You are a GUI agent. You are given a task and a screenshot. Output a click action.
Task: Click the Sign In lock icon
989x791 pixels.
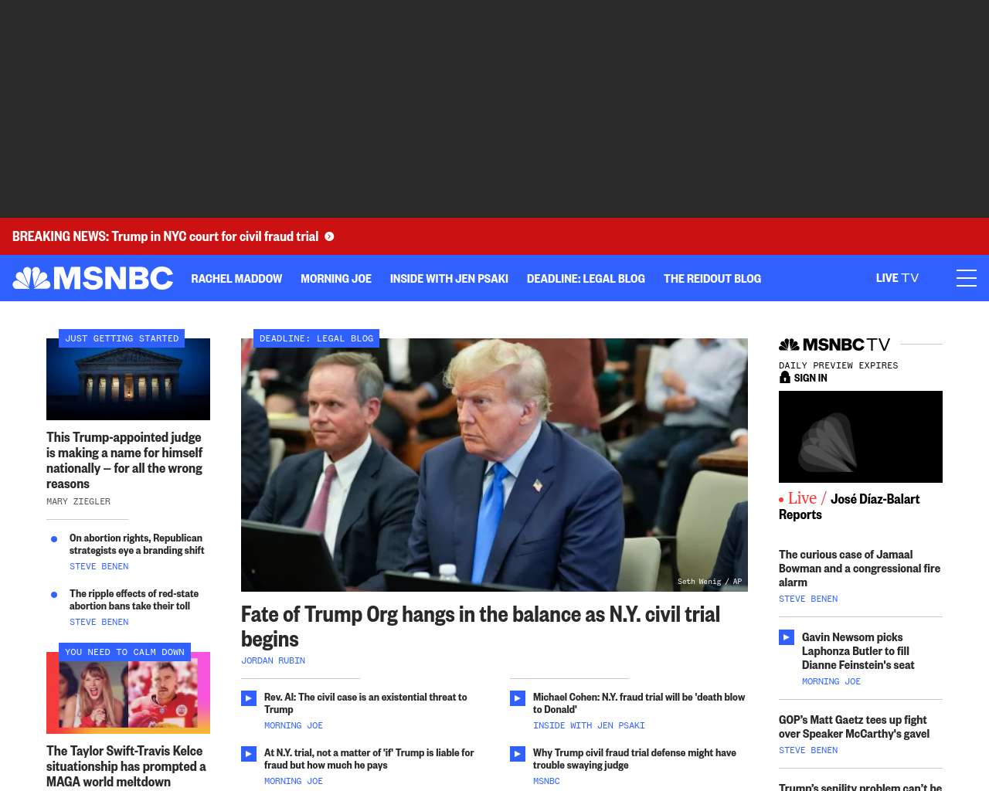(785, 377)
